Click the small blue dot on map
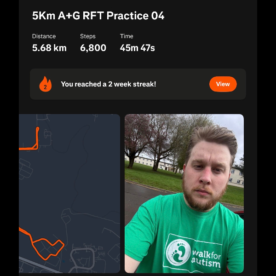The width and height of the screenshot is (276, 276). click(x=63, y=261)
